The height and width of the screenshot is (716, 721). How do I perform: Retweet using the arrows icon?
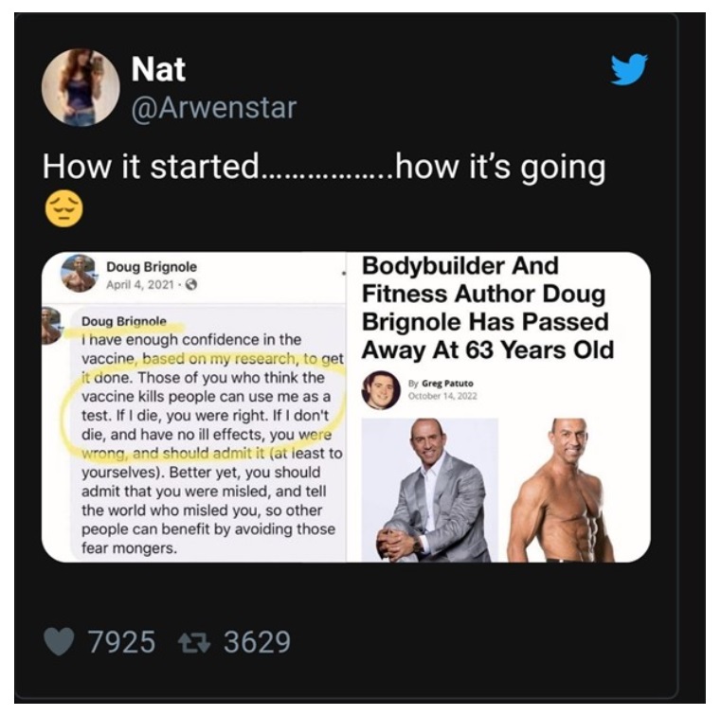coord(194,642)
